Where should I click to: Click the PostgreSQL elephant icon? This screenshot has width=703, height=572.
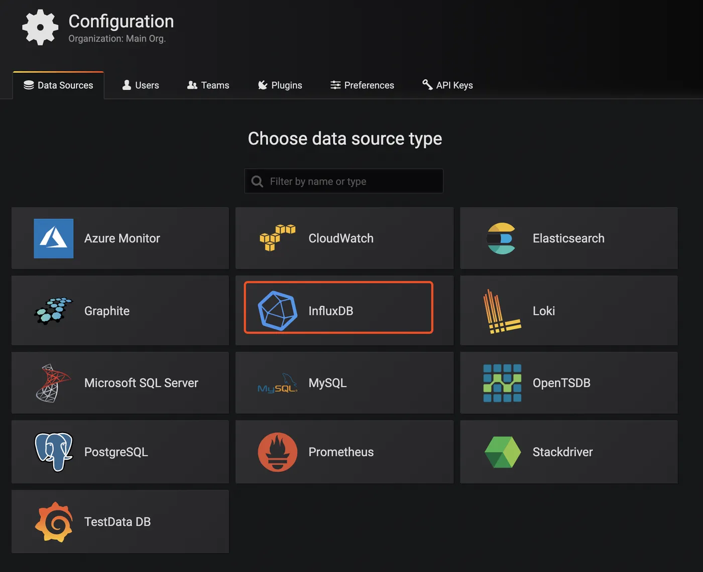pos(54,452)
